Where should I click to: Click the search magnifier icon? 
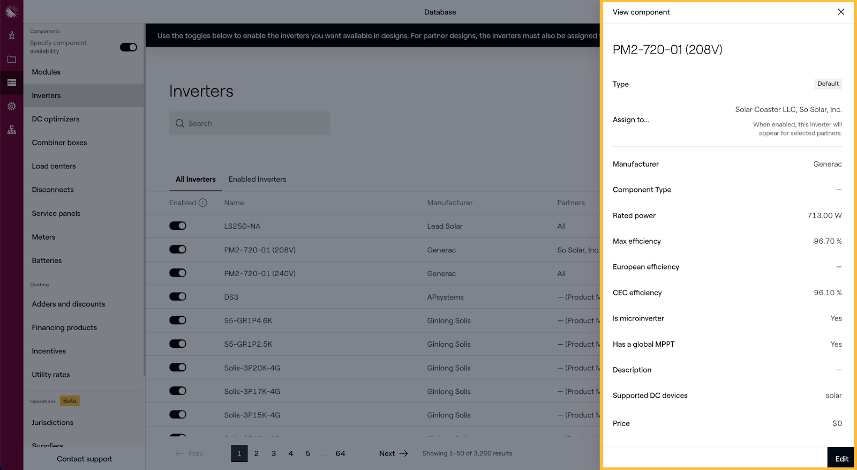179,123
